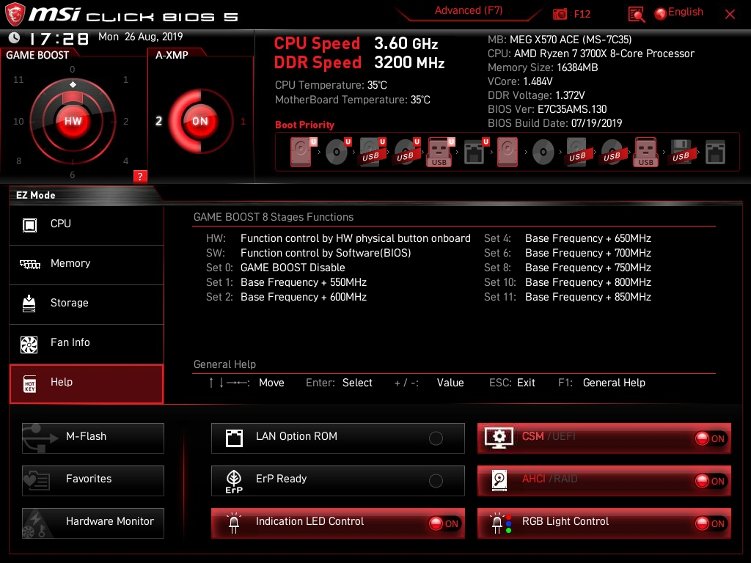Click the DDR Voltage: 1.372V value

pos(570,95)
